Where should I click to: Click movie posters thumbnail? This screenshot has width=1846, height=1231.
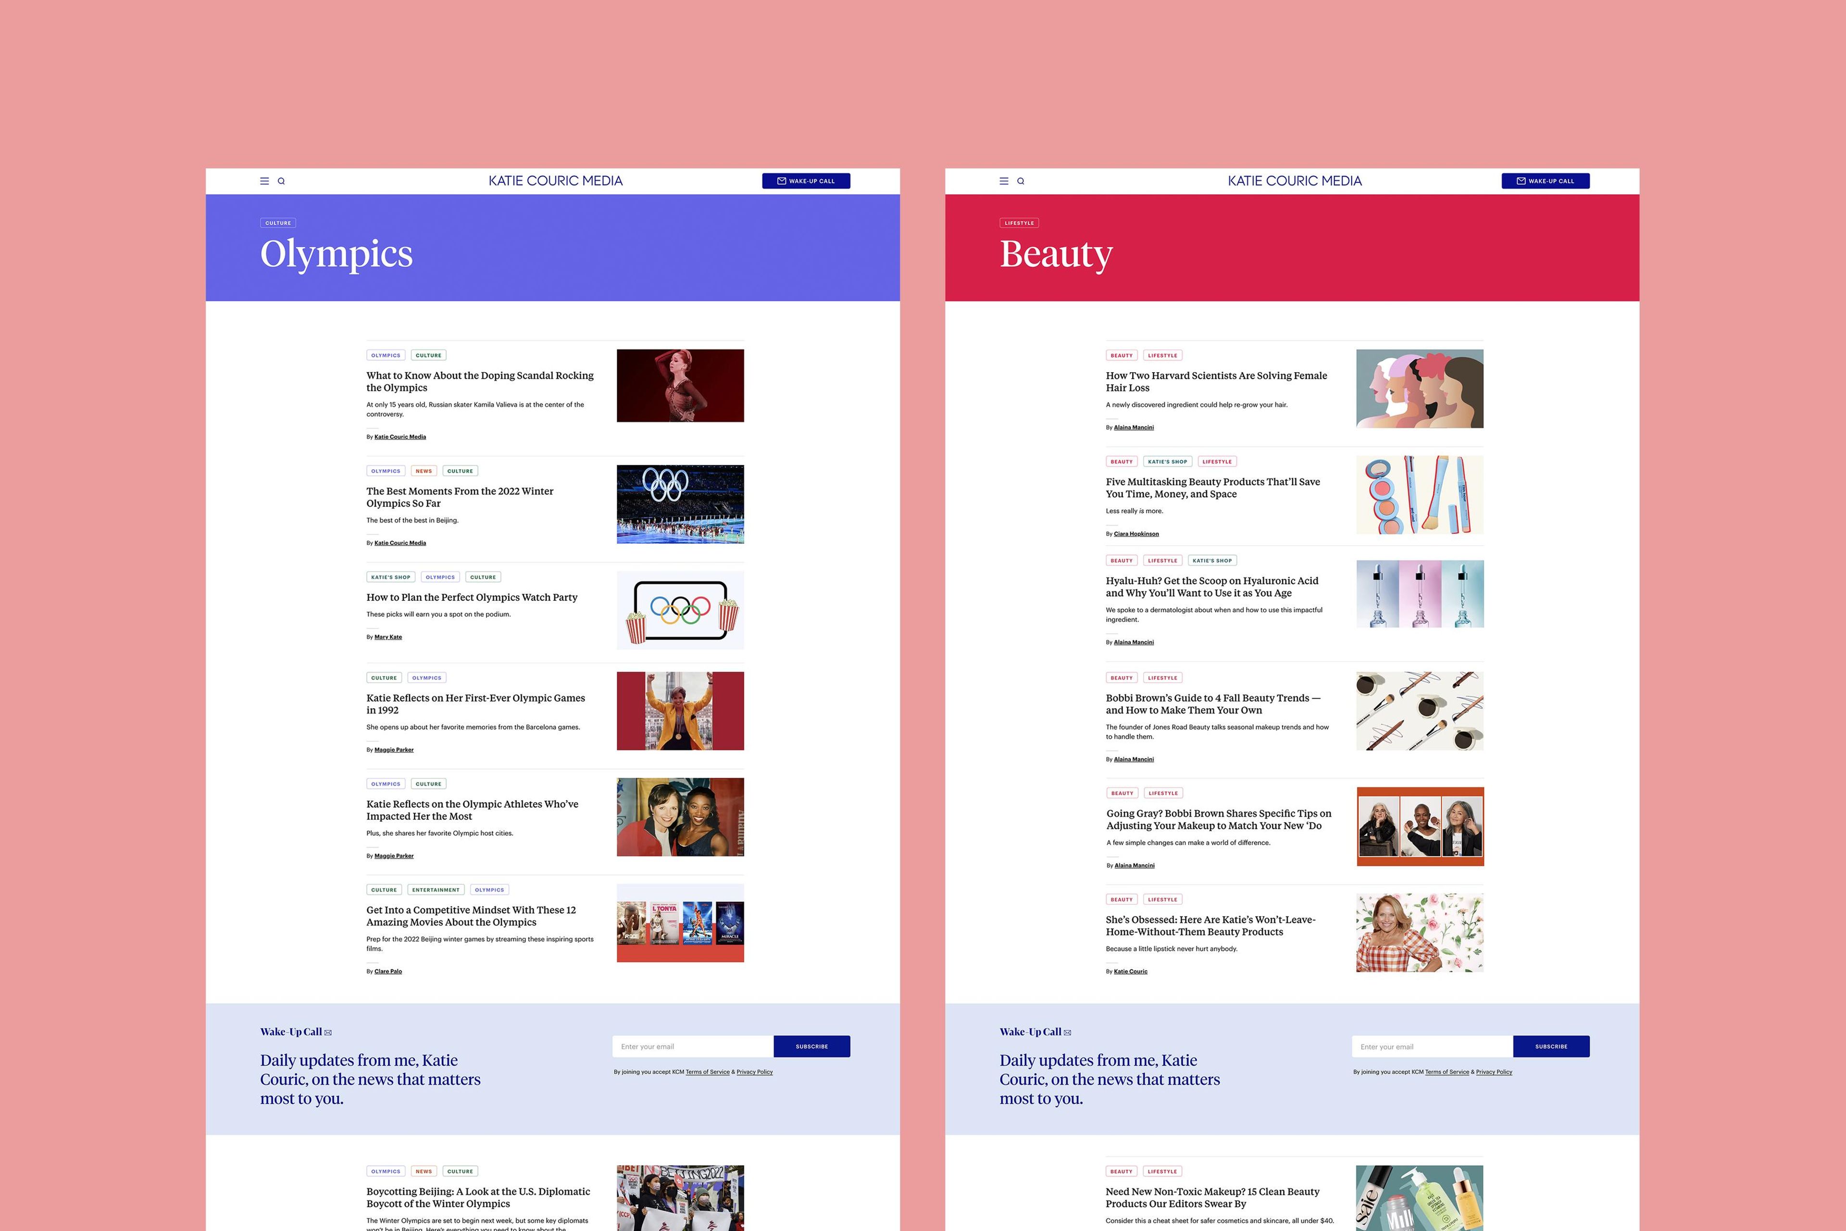[x=680, y=922]
